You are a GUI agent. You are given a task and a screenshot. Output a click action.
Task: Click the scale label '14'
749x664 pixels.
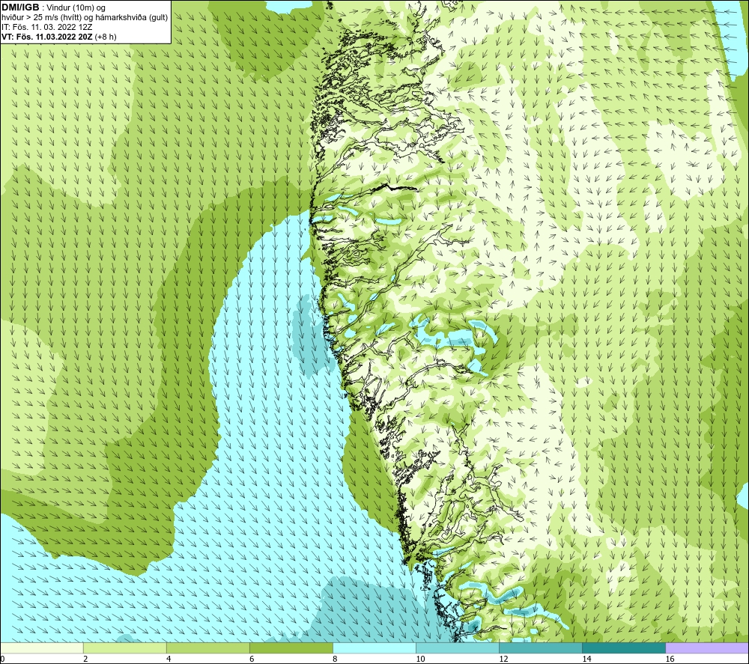(x=586, y=660)
